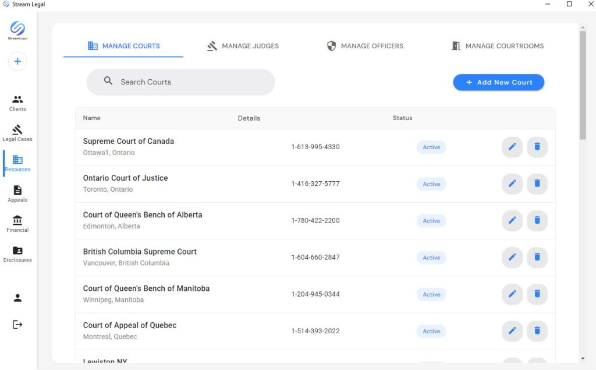Image resolution: width=596 pixels, height=370 pixels.
Task: Select the Supreme Court of Canada name
Action: coord(129,141)
